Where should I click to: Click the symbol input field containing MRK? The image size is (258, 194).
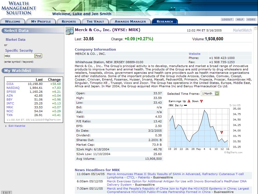click(19, 56)
